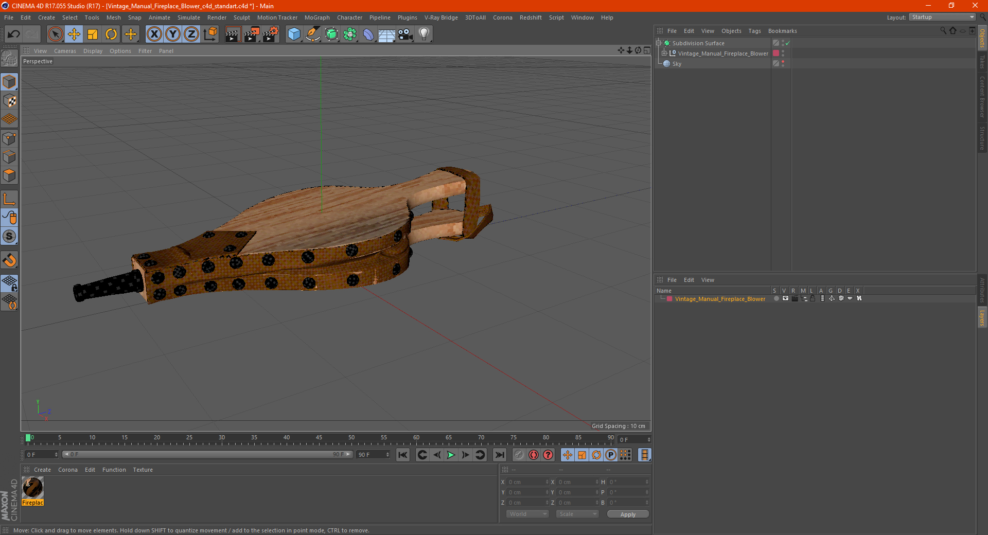Add a Camera object
The height and width of the screenshot is (535, 988).
[405, 34]
